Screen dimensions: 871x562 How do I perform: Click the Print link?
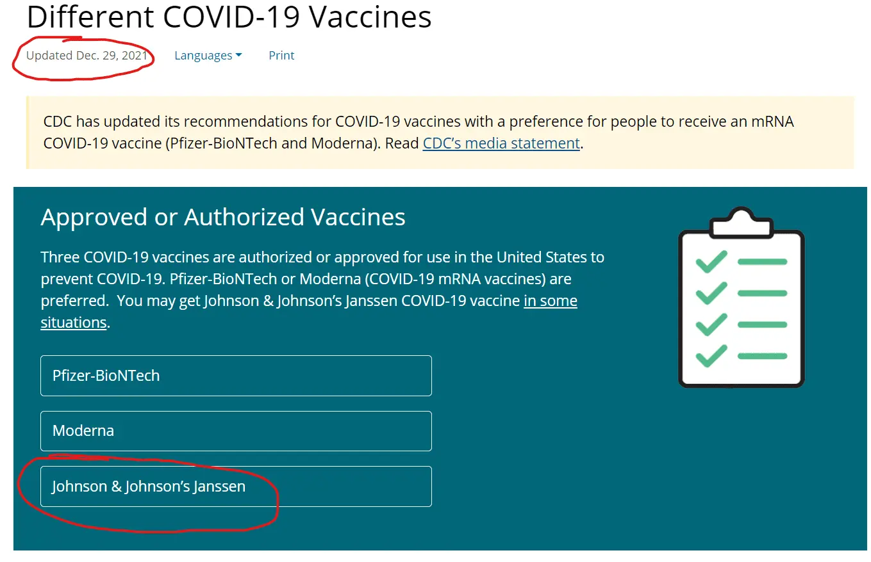[x=281, y=56]
